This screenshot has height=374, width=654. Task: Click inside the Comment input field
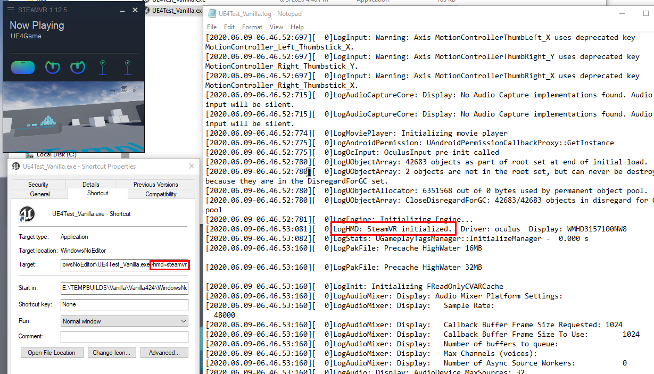124,337
